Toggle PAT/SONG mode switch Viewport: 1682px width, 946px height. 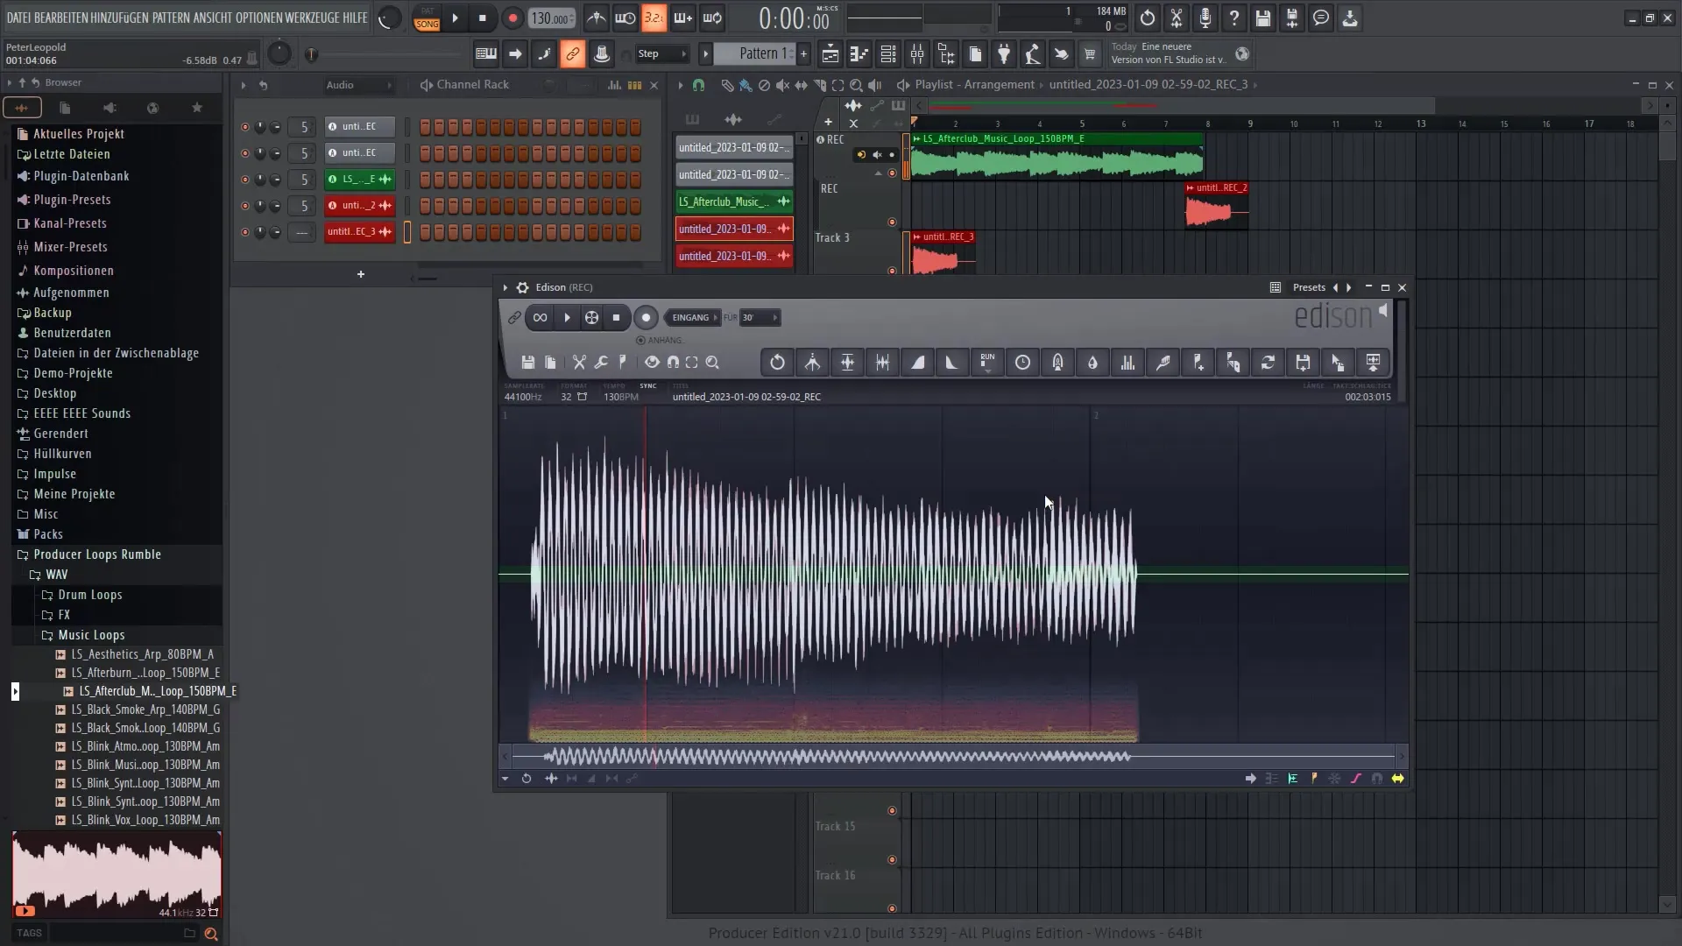click(x=428, y=18)
